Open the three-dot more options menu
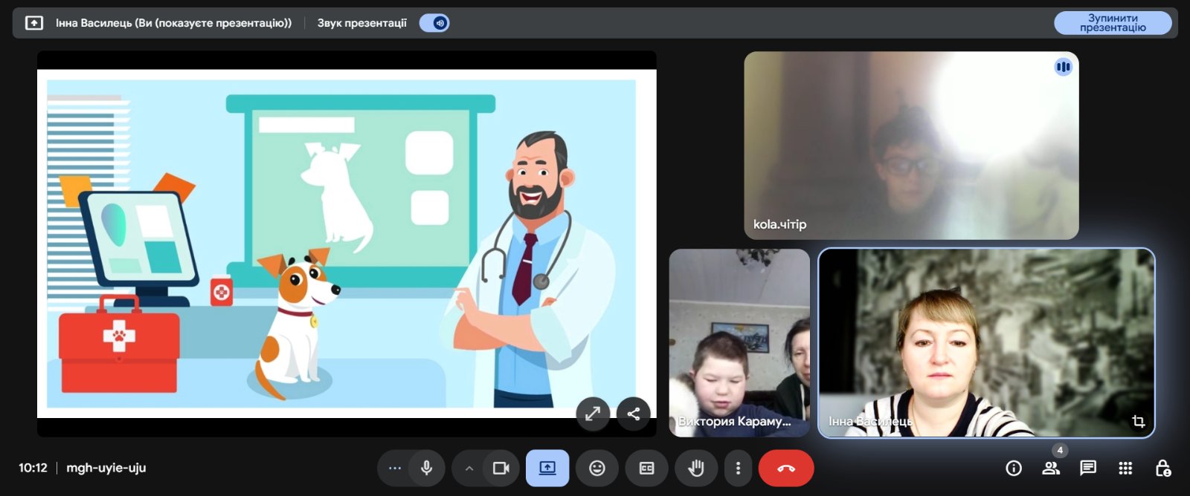 738,469
